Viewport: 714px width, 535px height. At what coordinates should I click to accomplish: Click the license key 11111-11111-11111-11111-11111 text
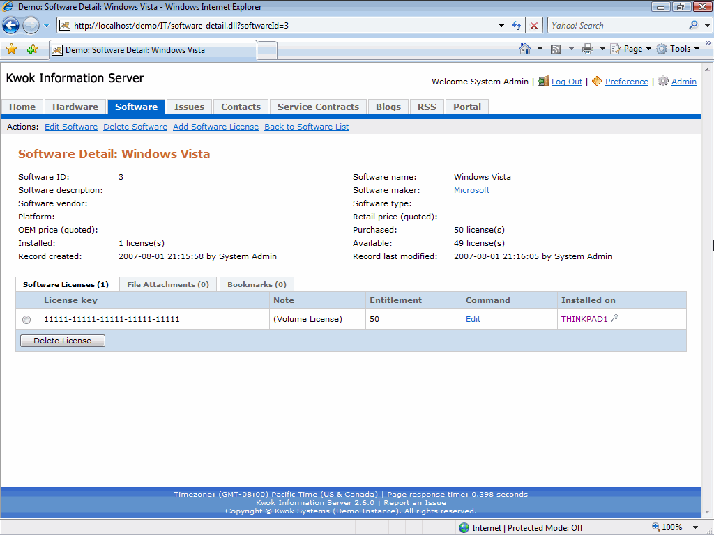(x=112, y=319)
